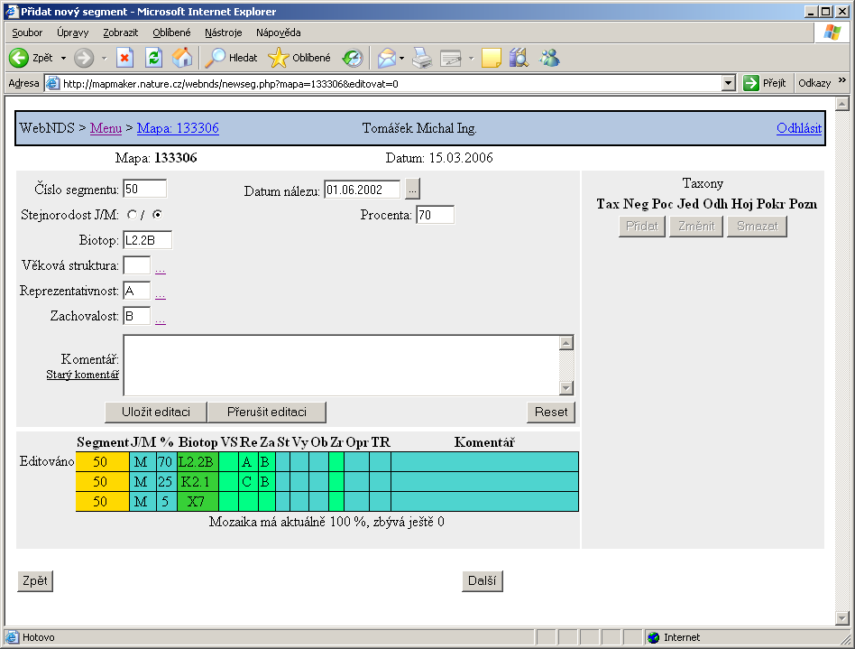
Task: Click the Další button
Action: pyautogui.click(x=482, y=580)
